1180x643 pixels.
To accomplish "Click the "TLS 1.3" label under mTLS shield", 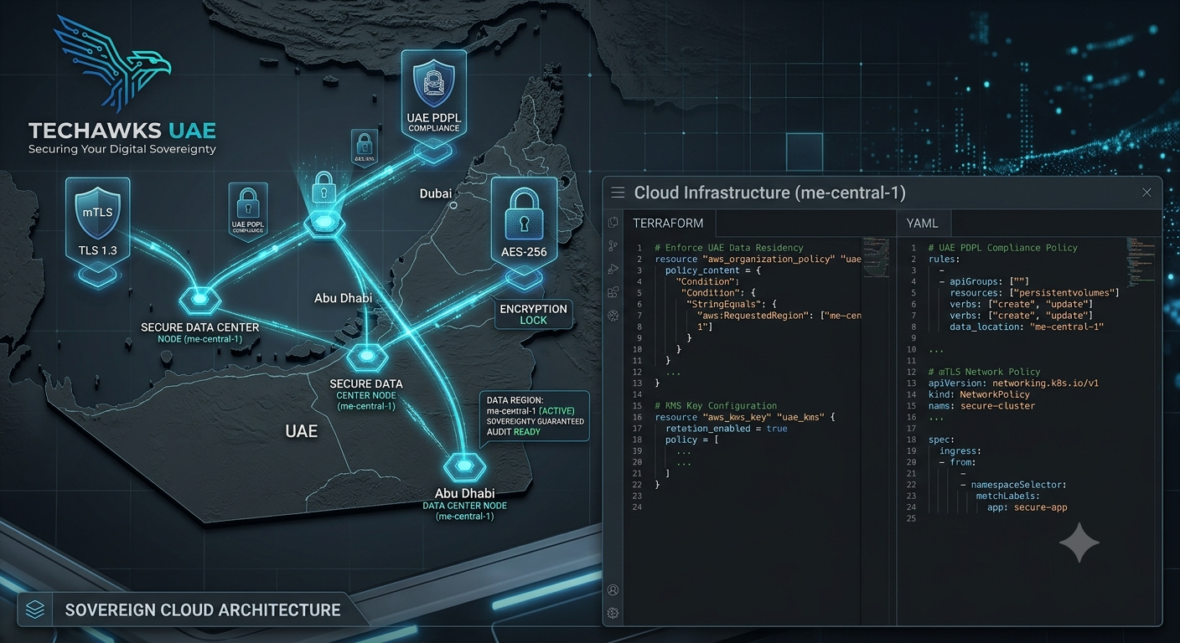I will click(x=98, y=249).
